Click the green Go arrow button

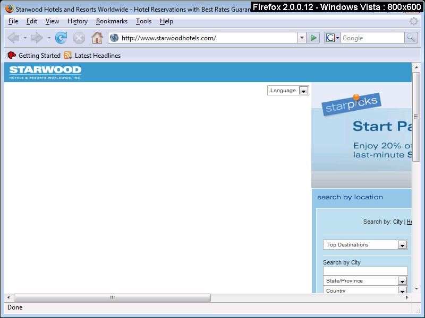pos(313,38)
